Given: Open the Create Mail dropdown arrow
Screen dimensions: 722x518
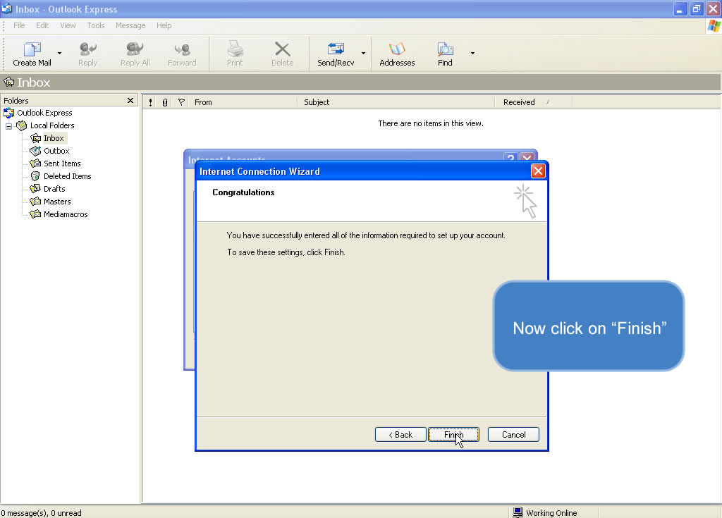Looking at the screenshot, I should pyautogui.click(x=59, y=54).
